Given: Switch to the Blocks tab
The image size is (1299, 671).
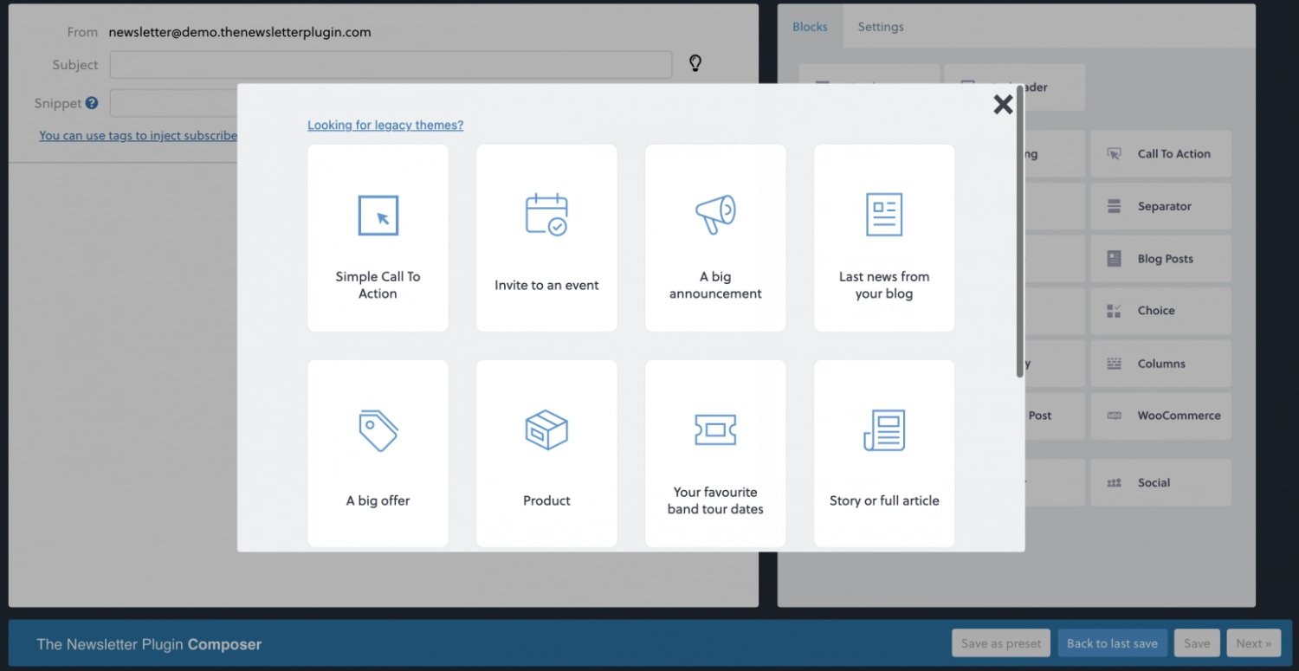Looking at the screenshot, I should (x=810, y=27).
